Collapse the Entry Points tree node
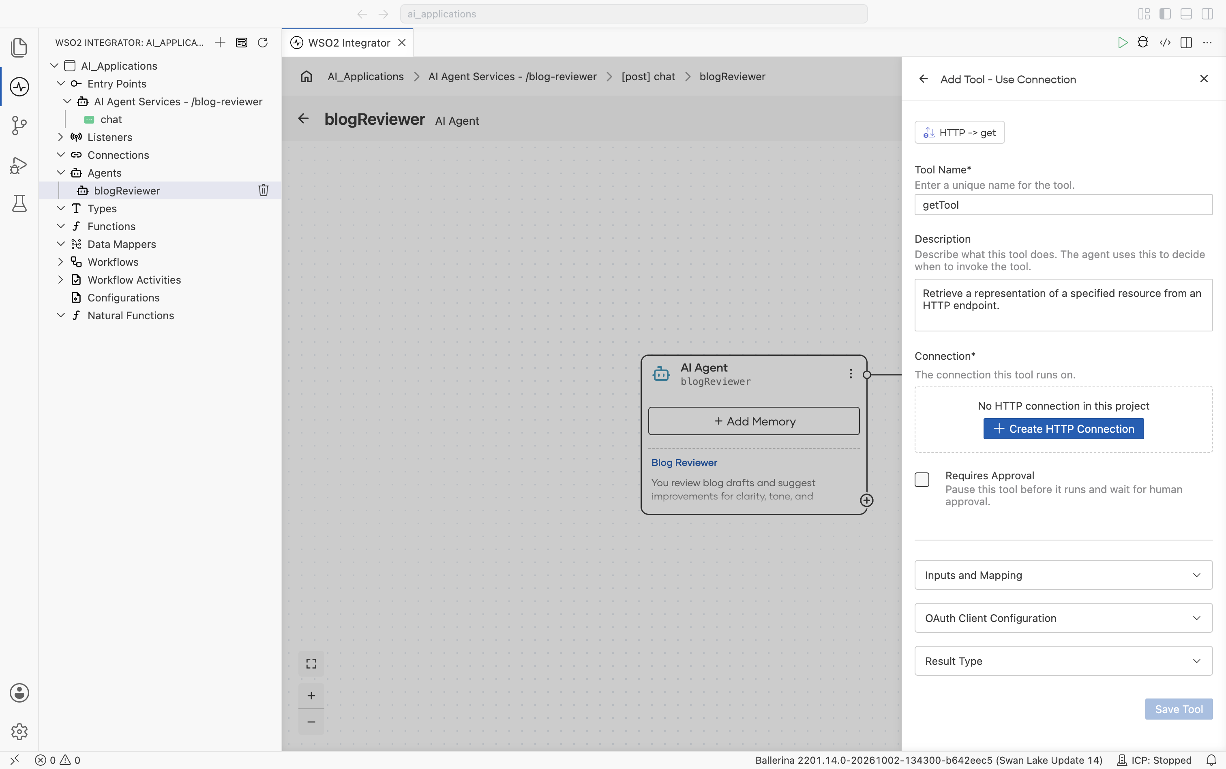1226x769 pixels. pyautogui.click(x=60, y=83)
